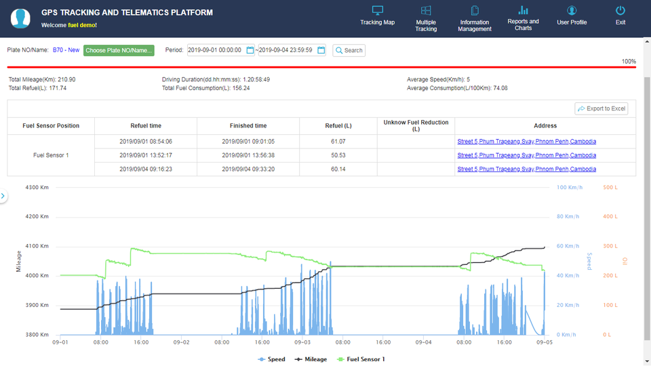651x366 pixels.
Task: Toggle Mileage series in chart legend
Action: pyautogui.click(x=311, y=359)
